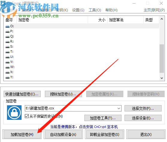Click the Y: drive icon

[7, 78]
